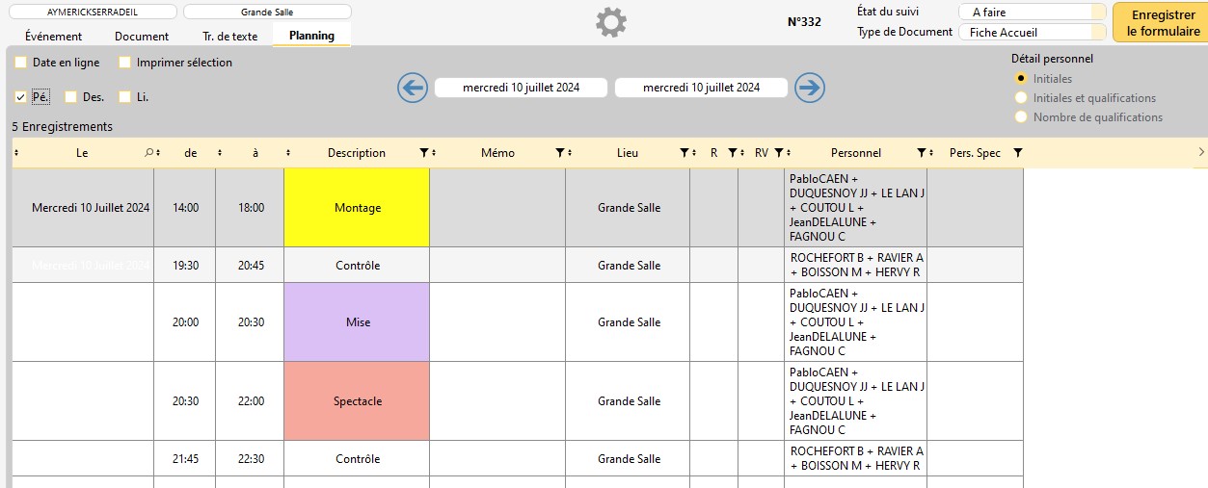Open the État du suivi dropdown
Viewport: 1208px width, 488px height.
pos(1032,12)
